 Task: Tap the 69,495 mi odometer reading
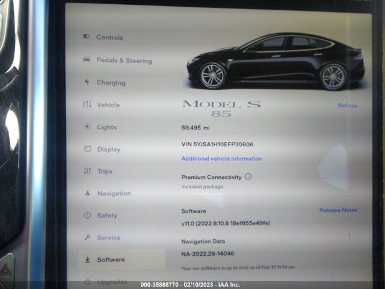196,128
